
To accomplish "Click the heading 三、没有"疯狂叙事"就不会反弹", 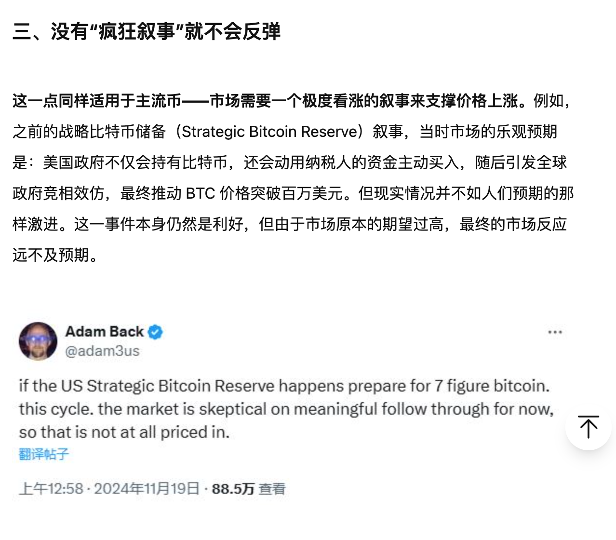I will tap(147, 32).
